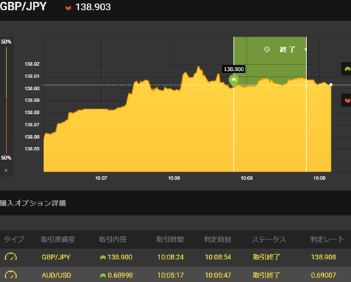Image resolution: width=351 pixels, height=282 pixels.
Task: Click the white current-price dot on chart
Action: click(331, 85)
